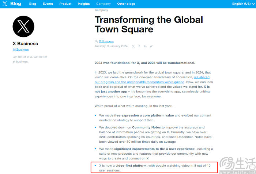Viewport: 256px width, 174px height.
Task: Click the article title heading
Action: (x=148, y=24)
